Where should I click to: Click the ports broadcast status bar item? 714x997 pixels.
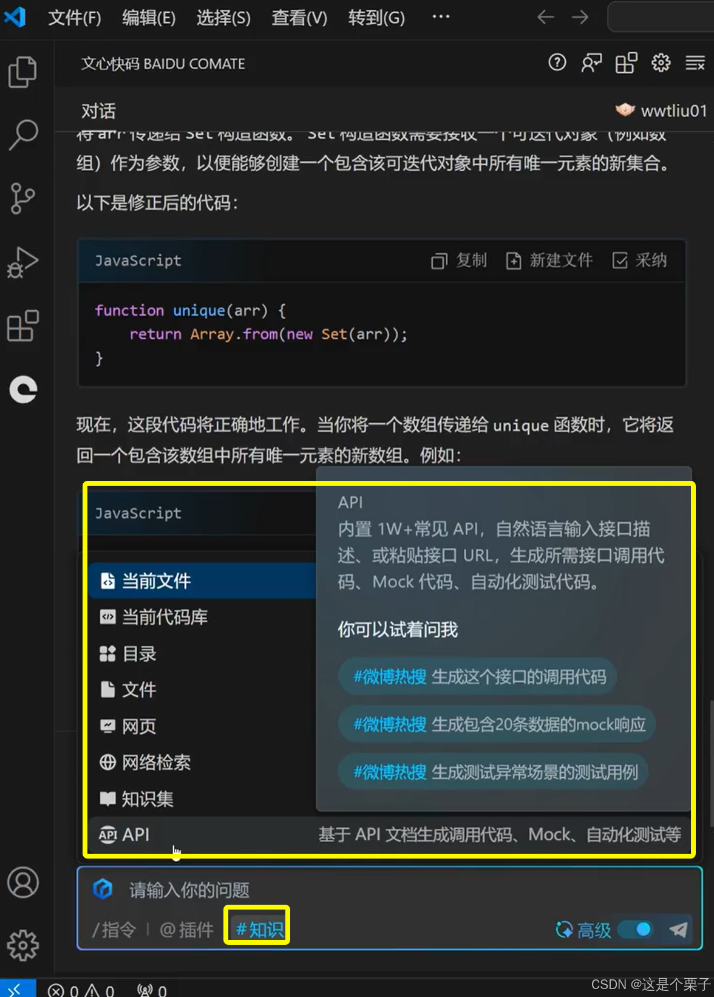pos(152,991)
